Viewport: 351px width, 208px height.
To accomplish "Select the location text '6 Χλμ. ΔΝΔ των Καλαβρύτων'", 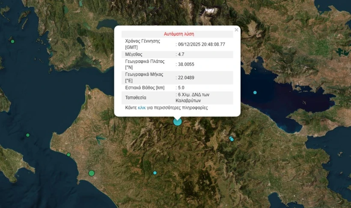I will [193, 98].
